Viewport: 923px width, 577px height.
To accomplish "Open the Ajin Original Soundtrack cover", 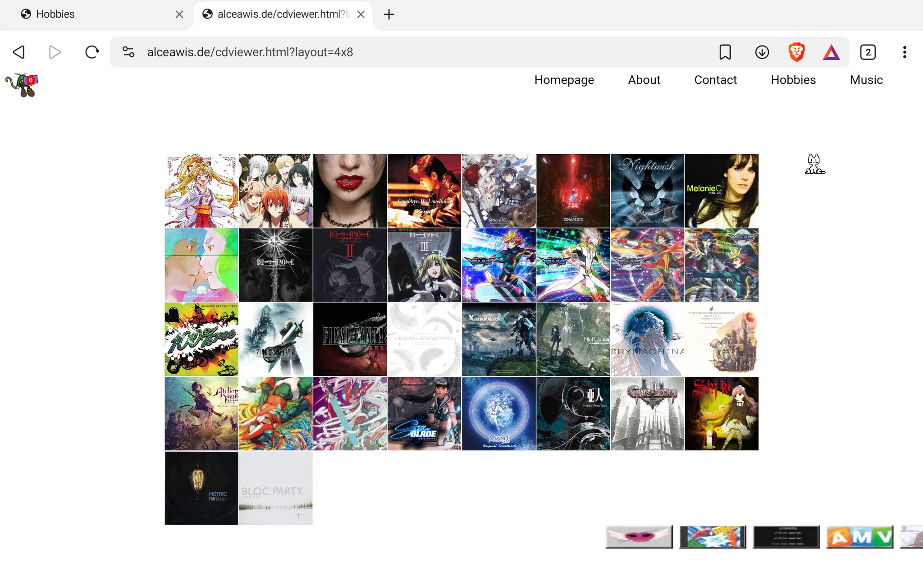I will (x=573, y=414).
